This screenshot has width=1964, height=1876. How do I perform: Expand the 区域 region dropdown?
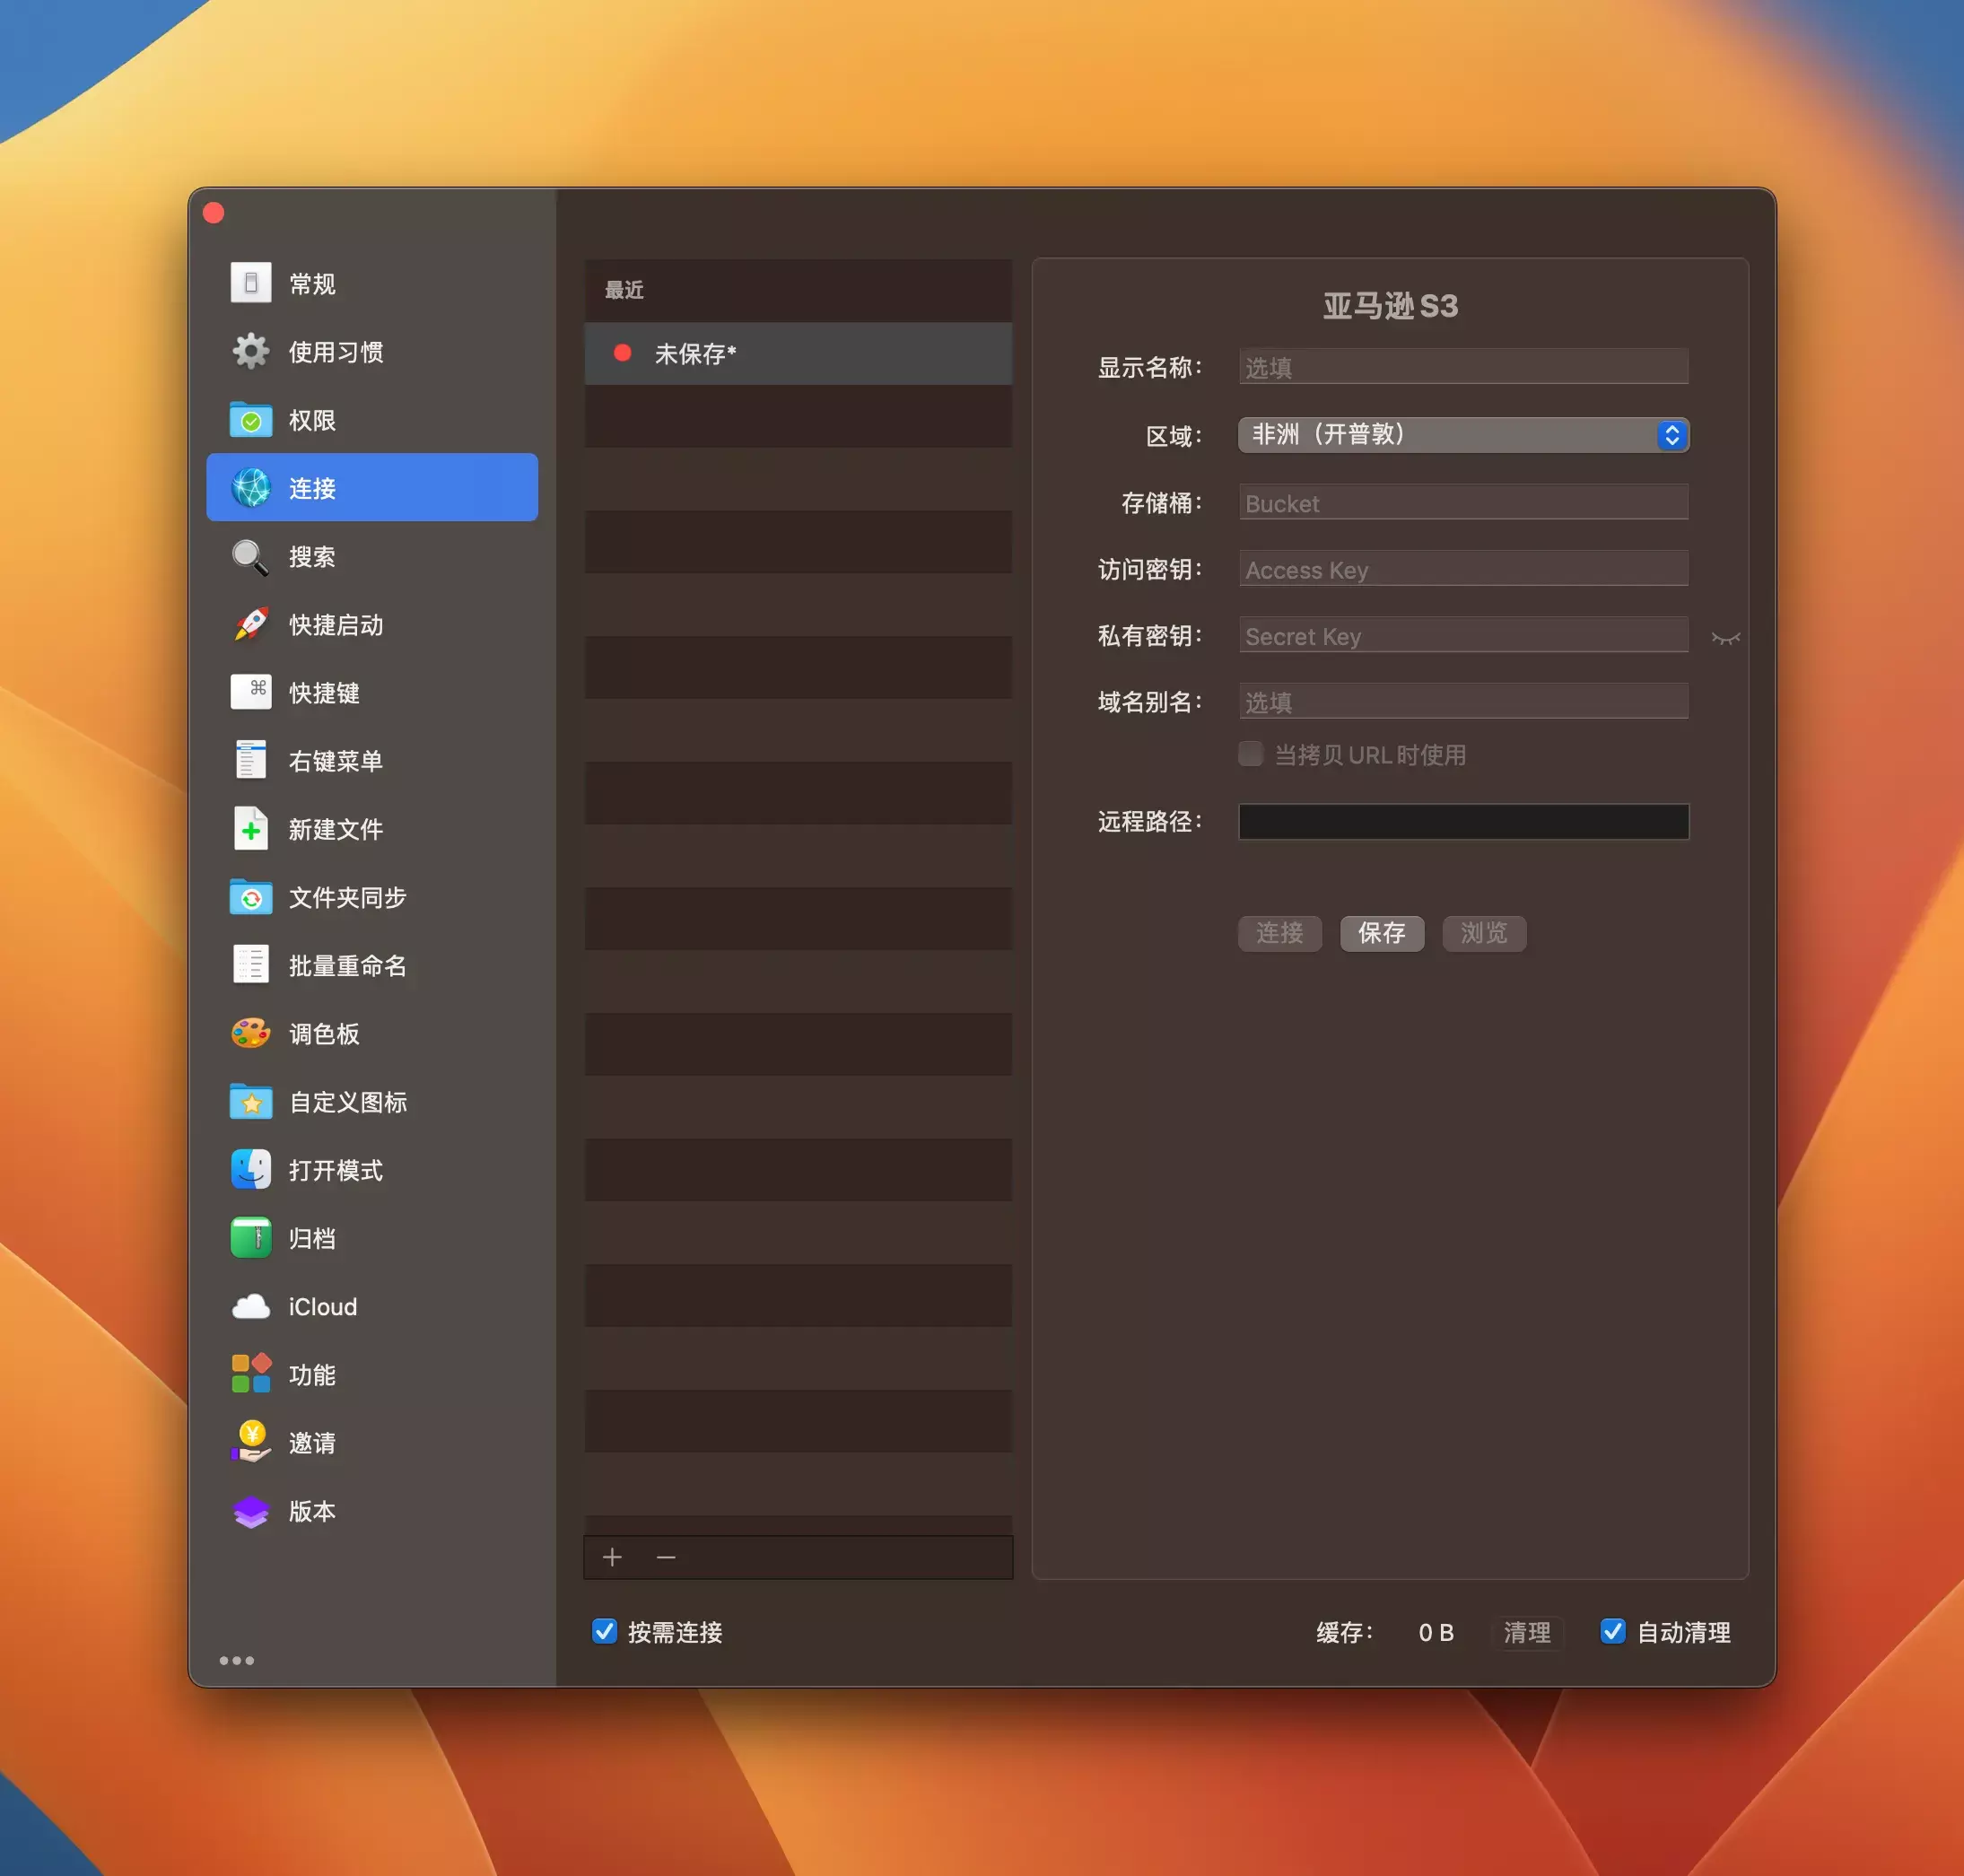[x=1463, y=435]
